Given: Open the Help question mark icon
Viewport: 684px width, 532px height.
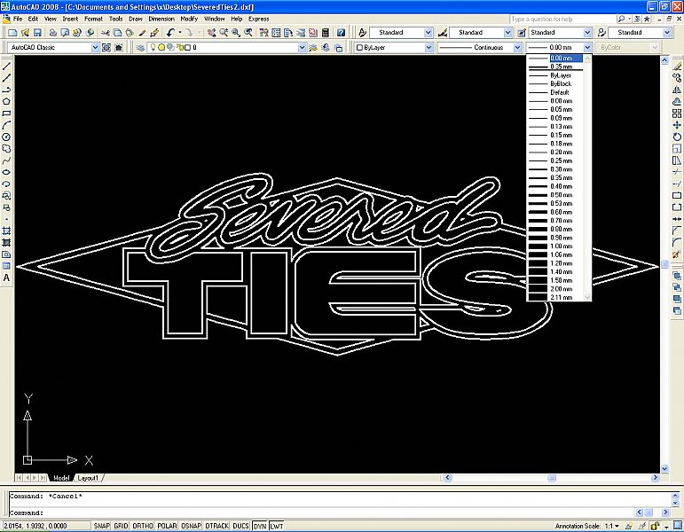Looking at the screenshot, I should (x=341, y=33).
